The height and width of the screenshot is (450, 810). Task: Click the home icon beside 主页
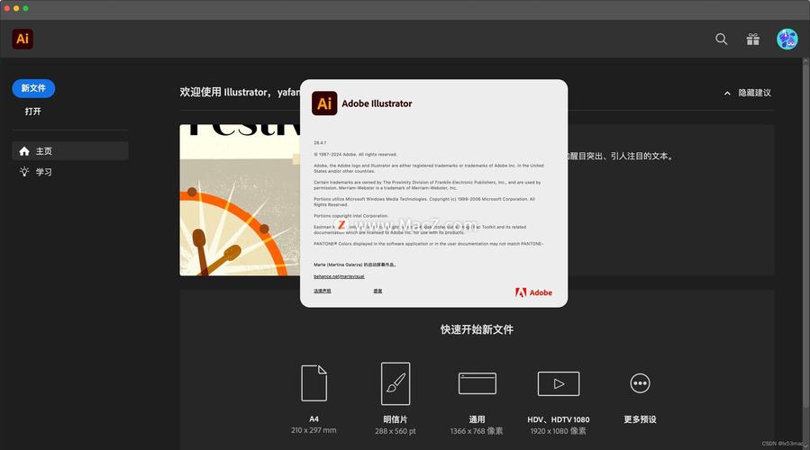point(24,150)
